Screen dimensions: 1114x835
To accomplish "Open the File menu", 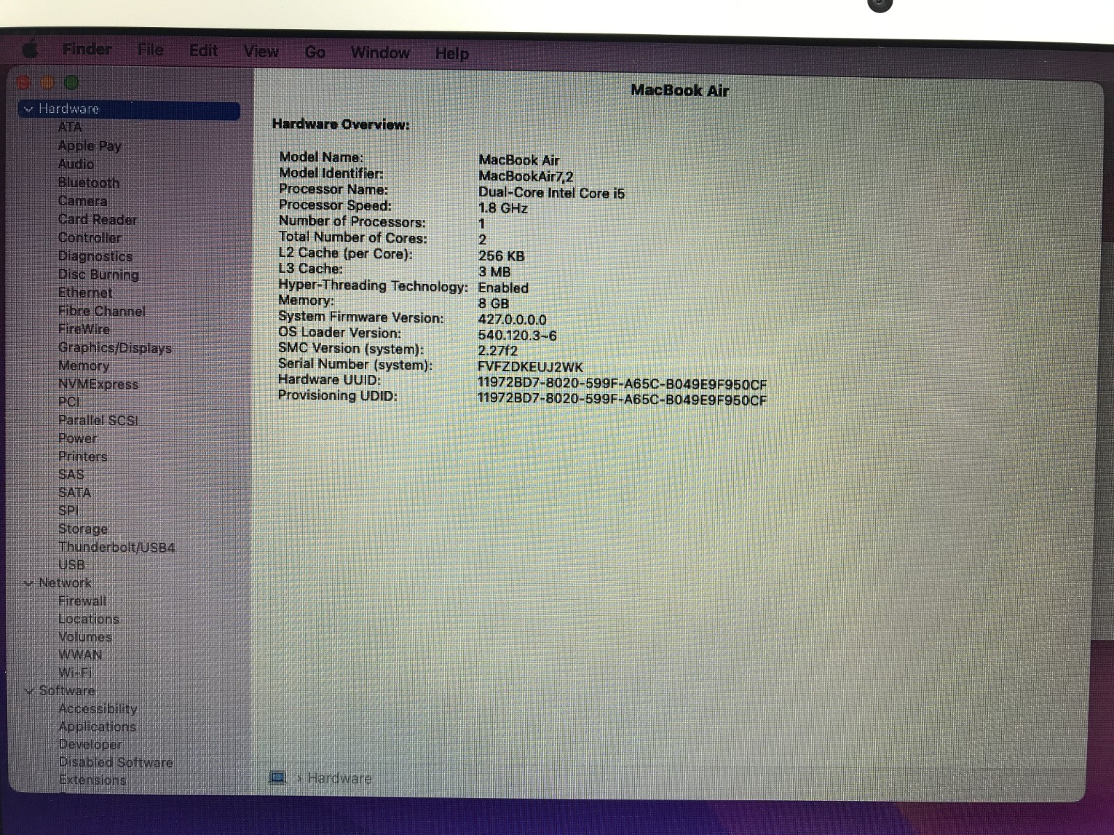I will tap(150, 50).
